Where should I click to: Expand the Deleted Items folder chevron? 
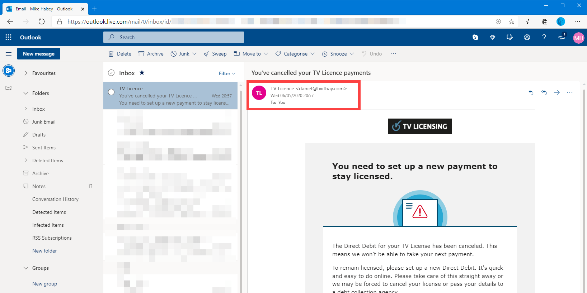click(x=26, y=160)
